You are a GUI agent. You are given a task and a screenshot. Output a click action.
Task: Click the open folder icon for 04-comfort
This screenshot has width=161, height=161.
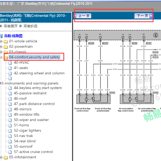click(x=6, y=57)
